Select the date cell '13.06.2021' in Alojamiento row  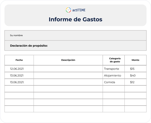19,75
